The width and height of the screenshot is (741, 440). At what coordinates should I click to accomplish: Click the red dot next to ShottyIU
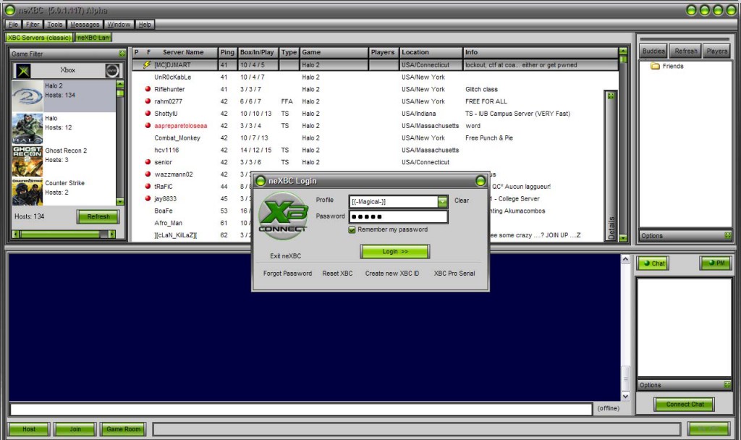(148, 114)
